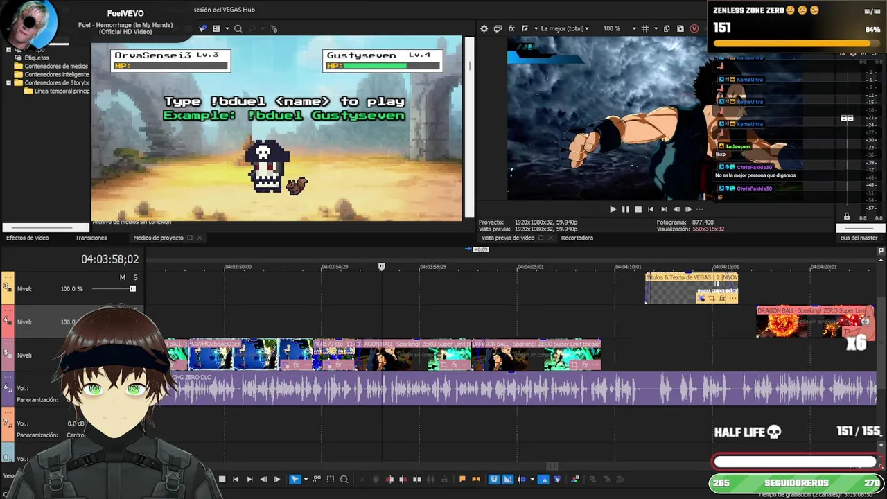The height and width of the screenshot is (499, 887).
Task: Mute track 3 with M button
Action: tap(123, 277)
